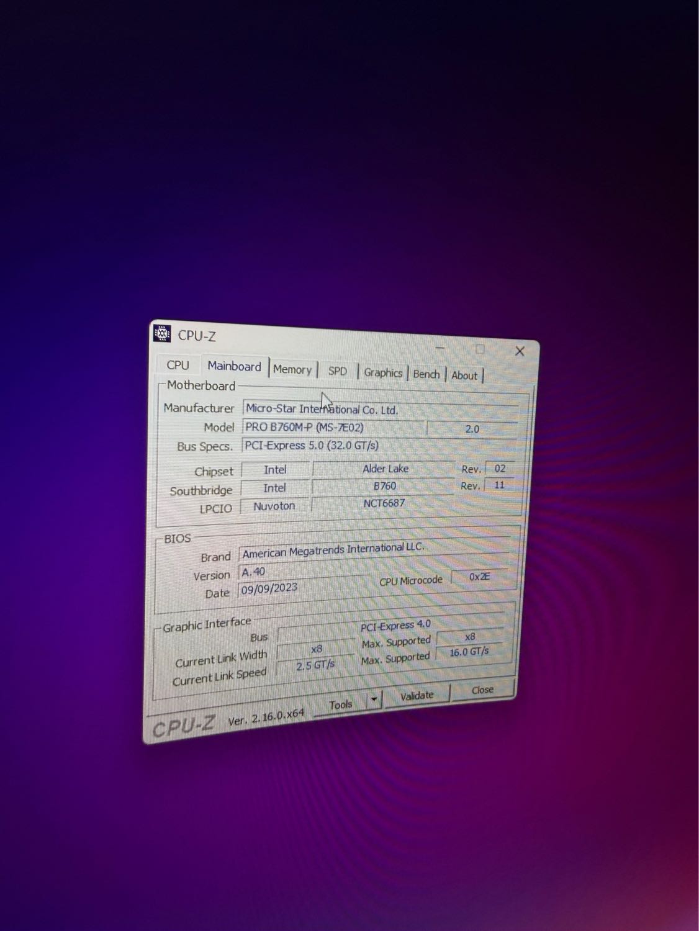
Task: Click the Max. Supported x8 width value
Action: coord(470,637)
